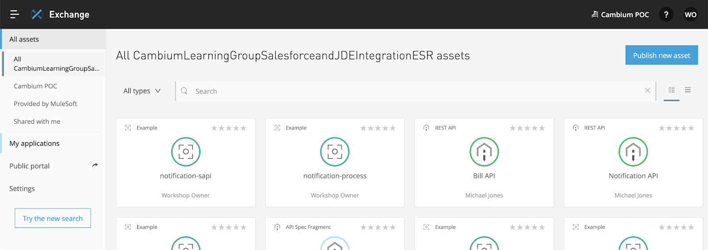The image size is (708, 250).
Task: Switch to list view layout
Action: tap(688, 90)
